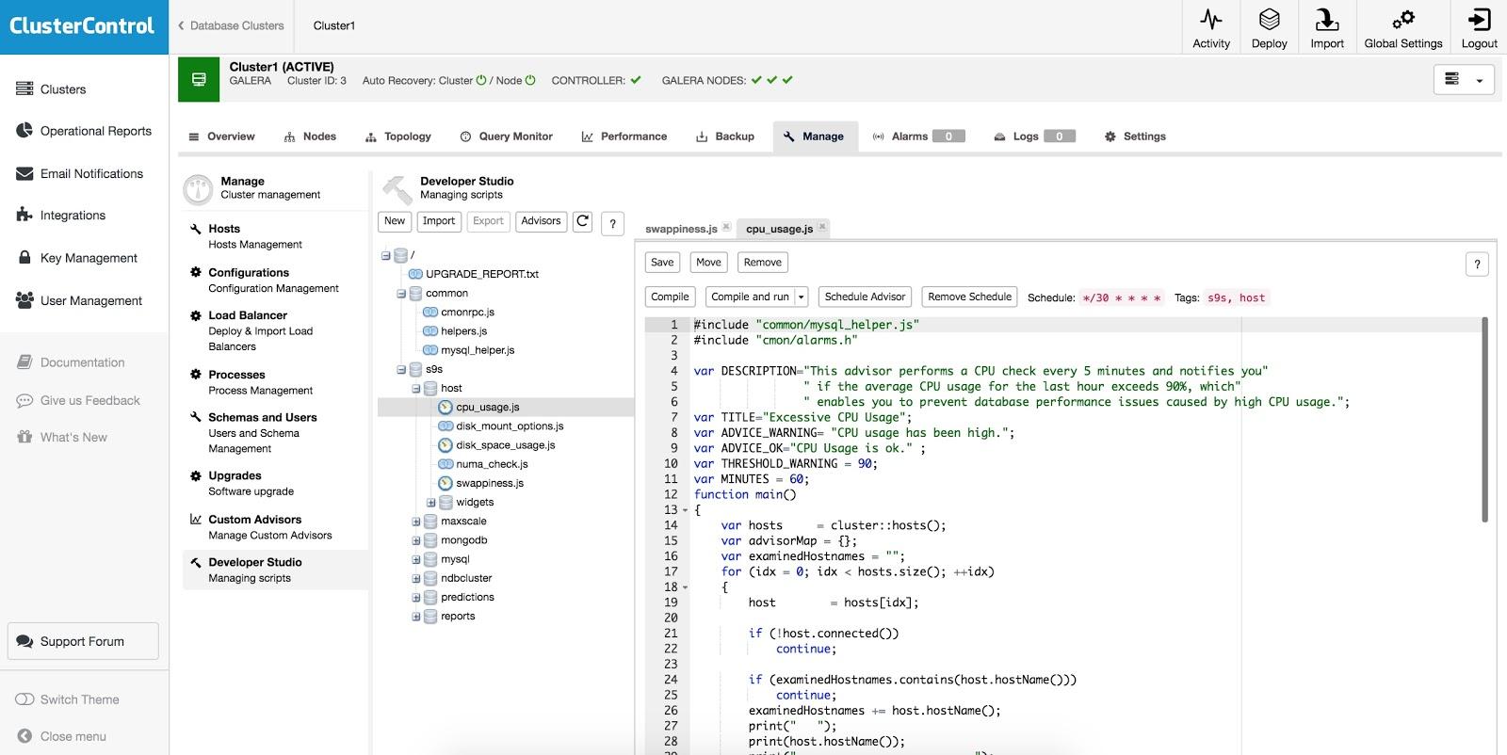This screenshot has height=755, width=1507.
Task: Close the swappiness.js tab
Action: (726, 227)
